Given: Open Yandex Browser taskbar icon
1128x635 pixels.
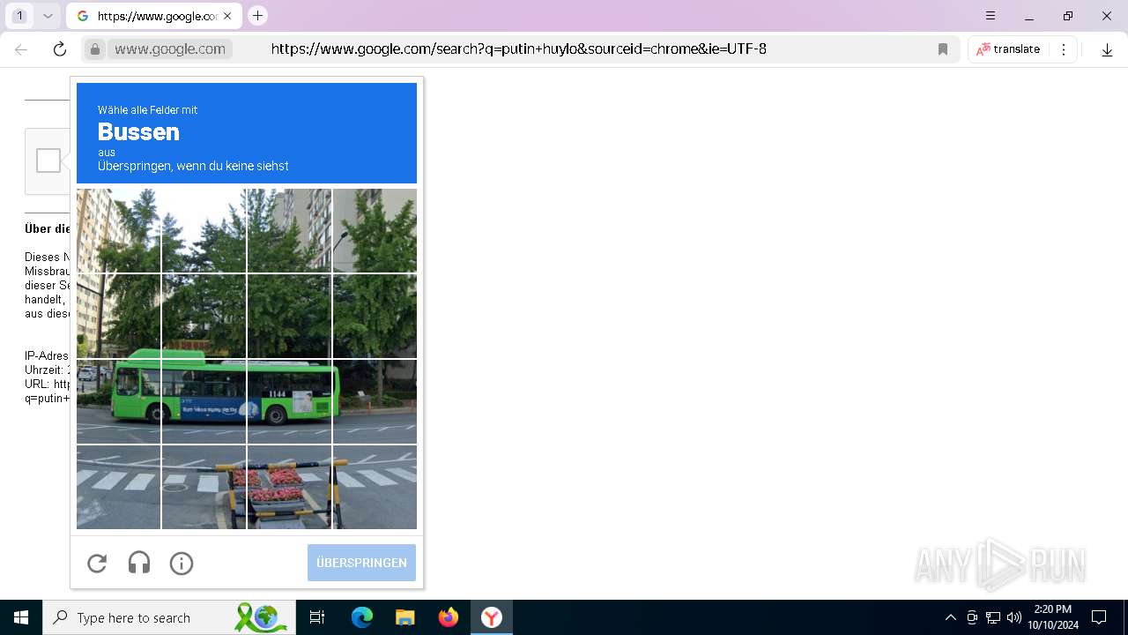Looking at the screenshot, I should click(x=491, y=617).
